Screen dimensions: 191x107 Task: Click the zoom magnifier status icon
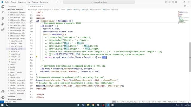[x=114, y=102]
